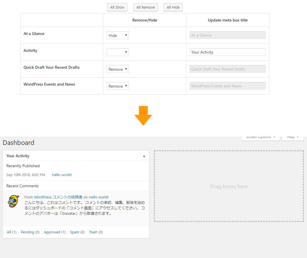
Task: Open WordPress Events and News Remove/Hide dropdown
Action: click(118, 86)
